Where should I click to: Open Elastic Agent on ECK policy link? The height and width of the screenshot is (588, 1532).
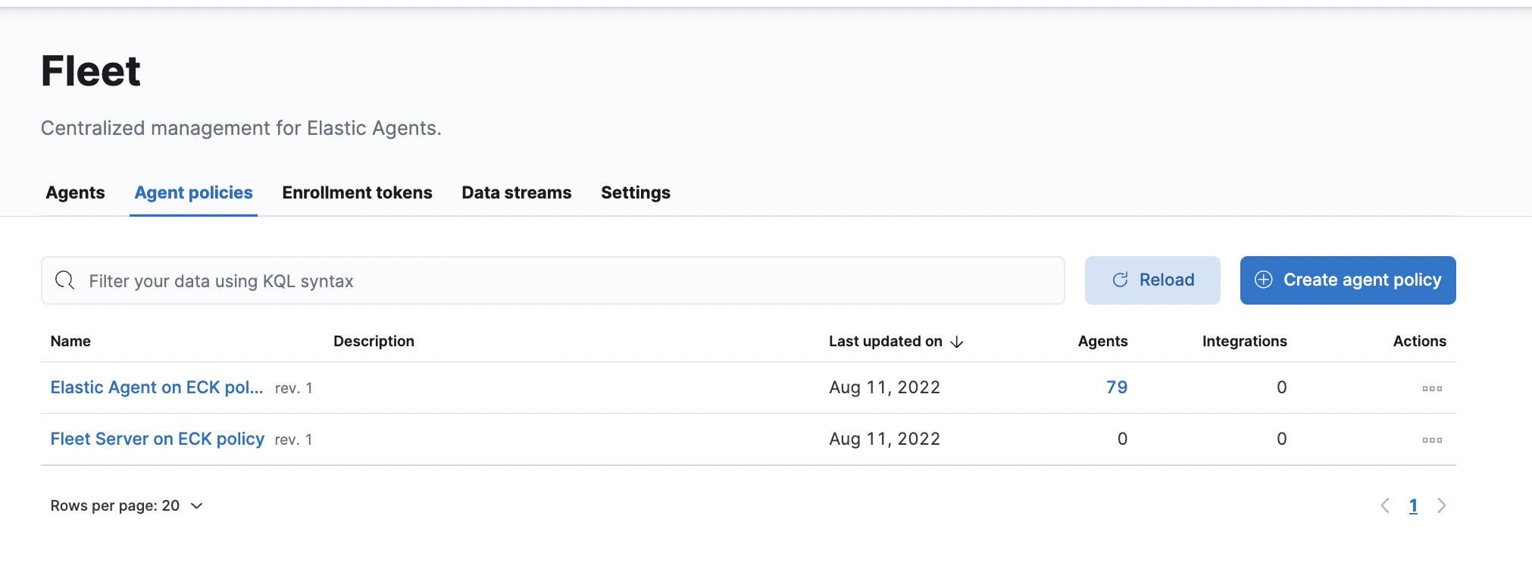point(156,387)
